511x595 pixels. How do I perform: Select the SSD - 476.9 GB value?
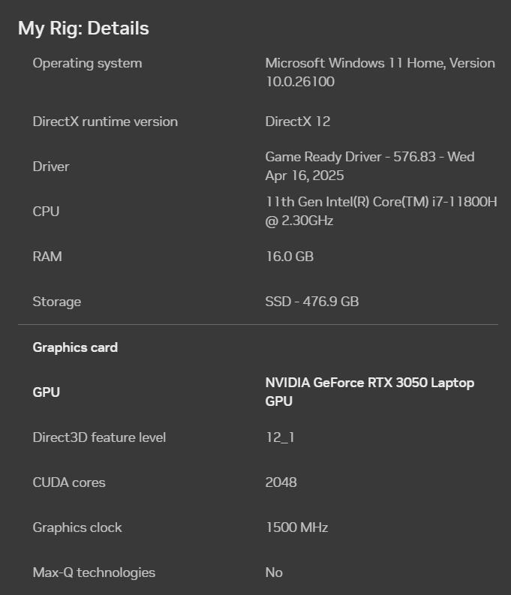(311, 302)
